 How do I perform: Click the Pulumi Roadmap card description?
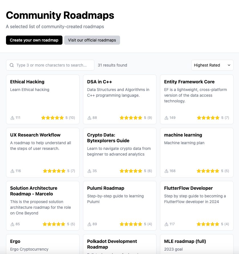(115, 199)
